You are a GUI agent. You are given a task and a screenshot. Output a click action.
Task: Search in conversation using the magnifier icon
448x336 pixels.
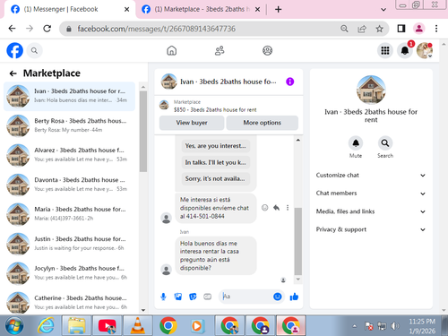pos(385,143)
